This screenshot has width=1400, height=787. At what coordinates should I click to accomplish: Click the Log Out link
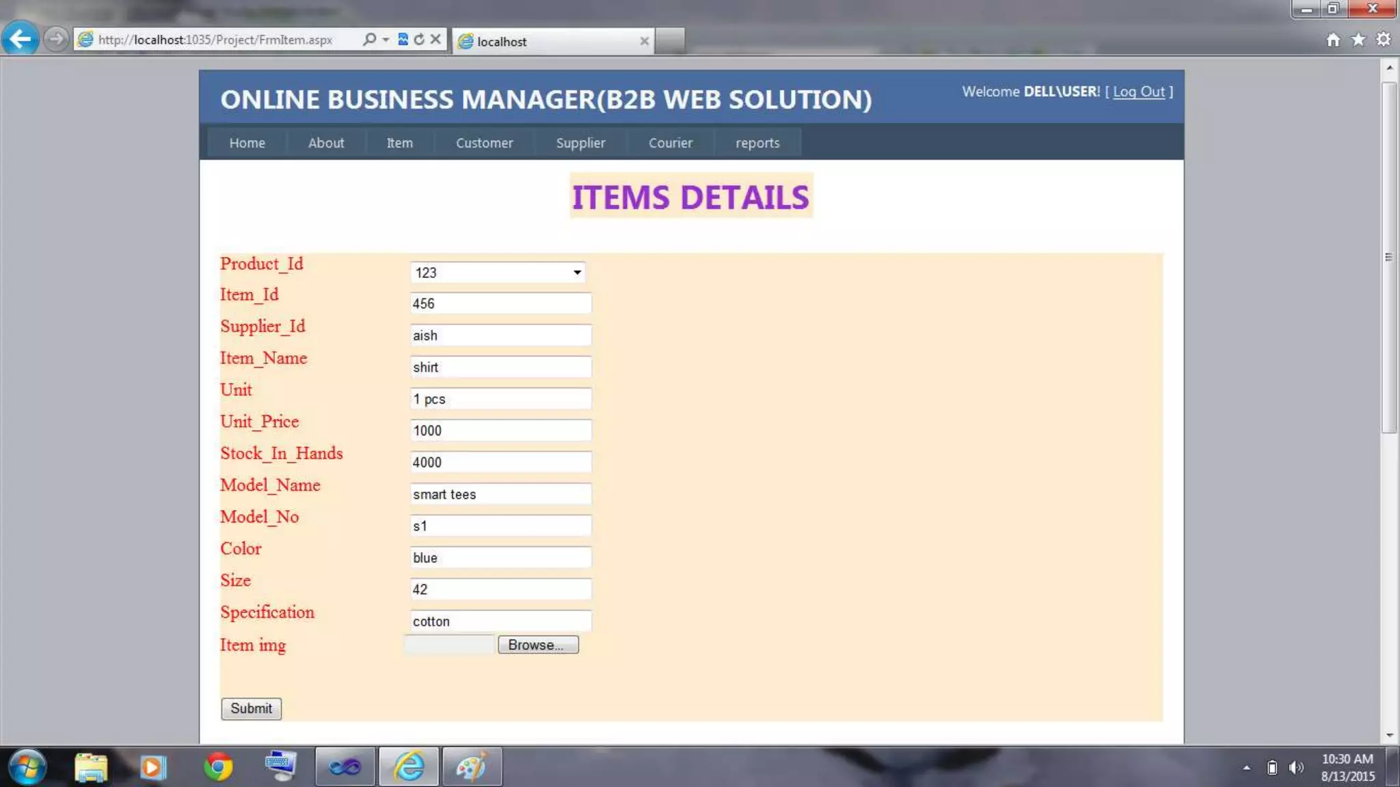(1138, 92)
